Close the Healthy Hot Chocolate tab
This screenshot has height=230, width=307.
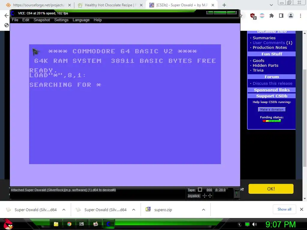click(x=141, y=5)
